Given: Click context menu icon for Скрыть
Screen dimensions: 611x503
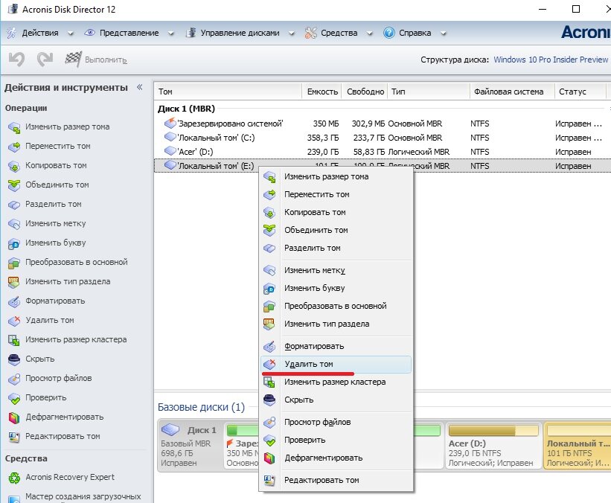Looking at the screenshot, I should click(x=269, y=400).
